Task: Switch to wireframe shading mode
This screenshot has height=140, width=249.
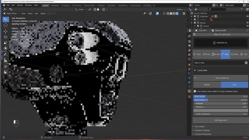Action: [168, 14]
